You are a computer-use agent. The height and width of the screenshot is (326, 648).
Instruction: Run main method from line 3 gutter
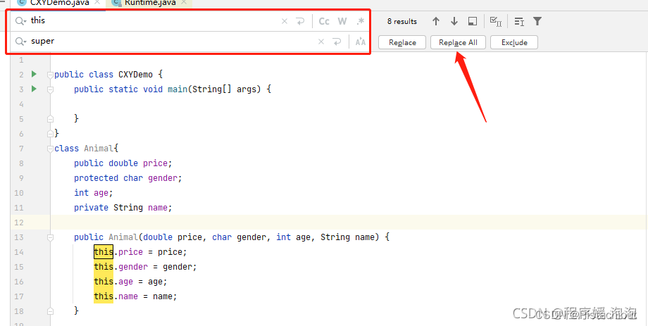point(34,89)
